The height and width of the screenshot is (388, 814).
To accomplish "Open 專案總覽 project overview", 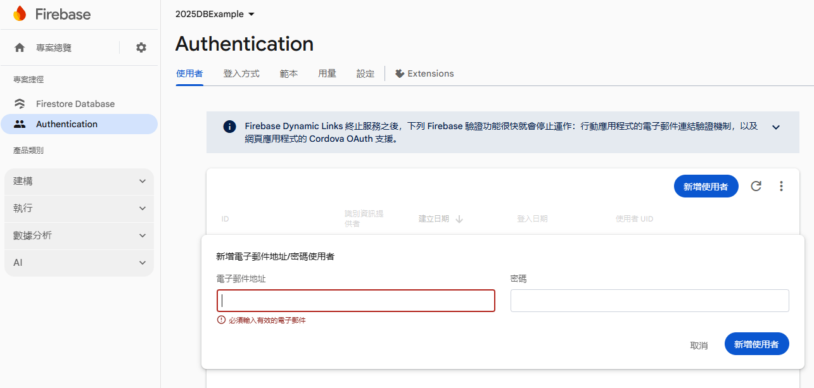I will (x=54, y=47).
